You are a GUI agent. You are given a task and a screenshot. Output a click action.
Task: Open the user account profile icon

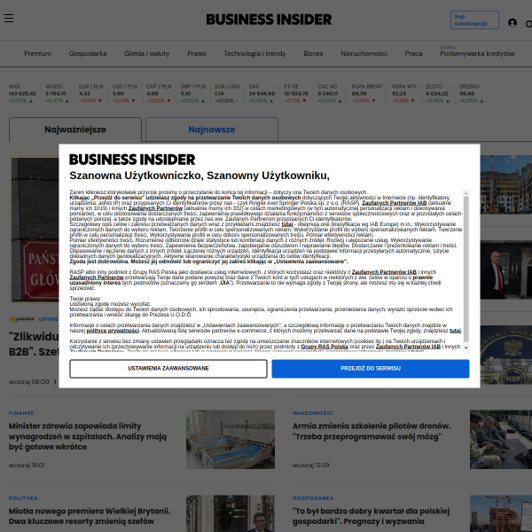tap(512, 23)
